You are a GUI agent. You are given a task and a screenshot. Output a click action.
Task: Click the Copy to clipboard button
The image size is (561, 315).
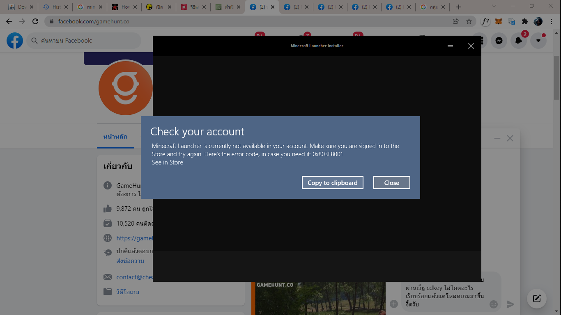[x=333, y=183]
